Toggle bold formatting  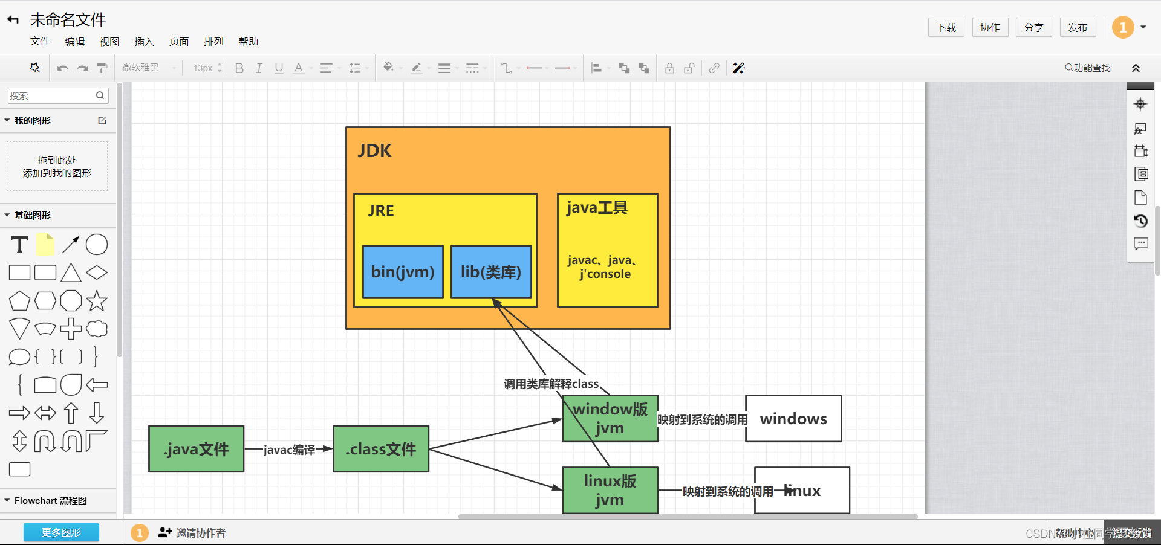coord(239,68)
